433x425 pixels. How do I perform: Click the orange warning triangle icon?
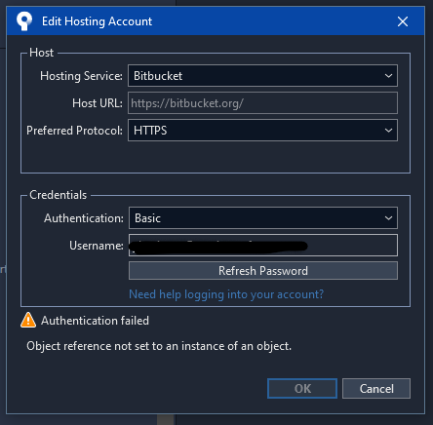click(x=28, y=320)
